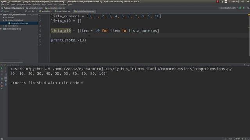
Task: Open the Run menu
Action: (x=44, y=5)
